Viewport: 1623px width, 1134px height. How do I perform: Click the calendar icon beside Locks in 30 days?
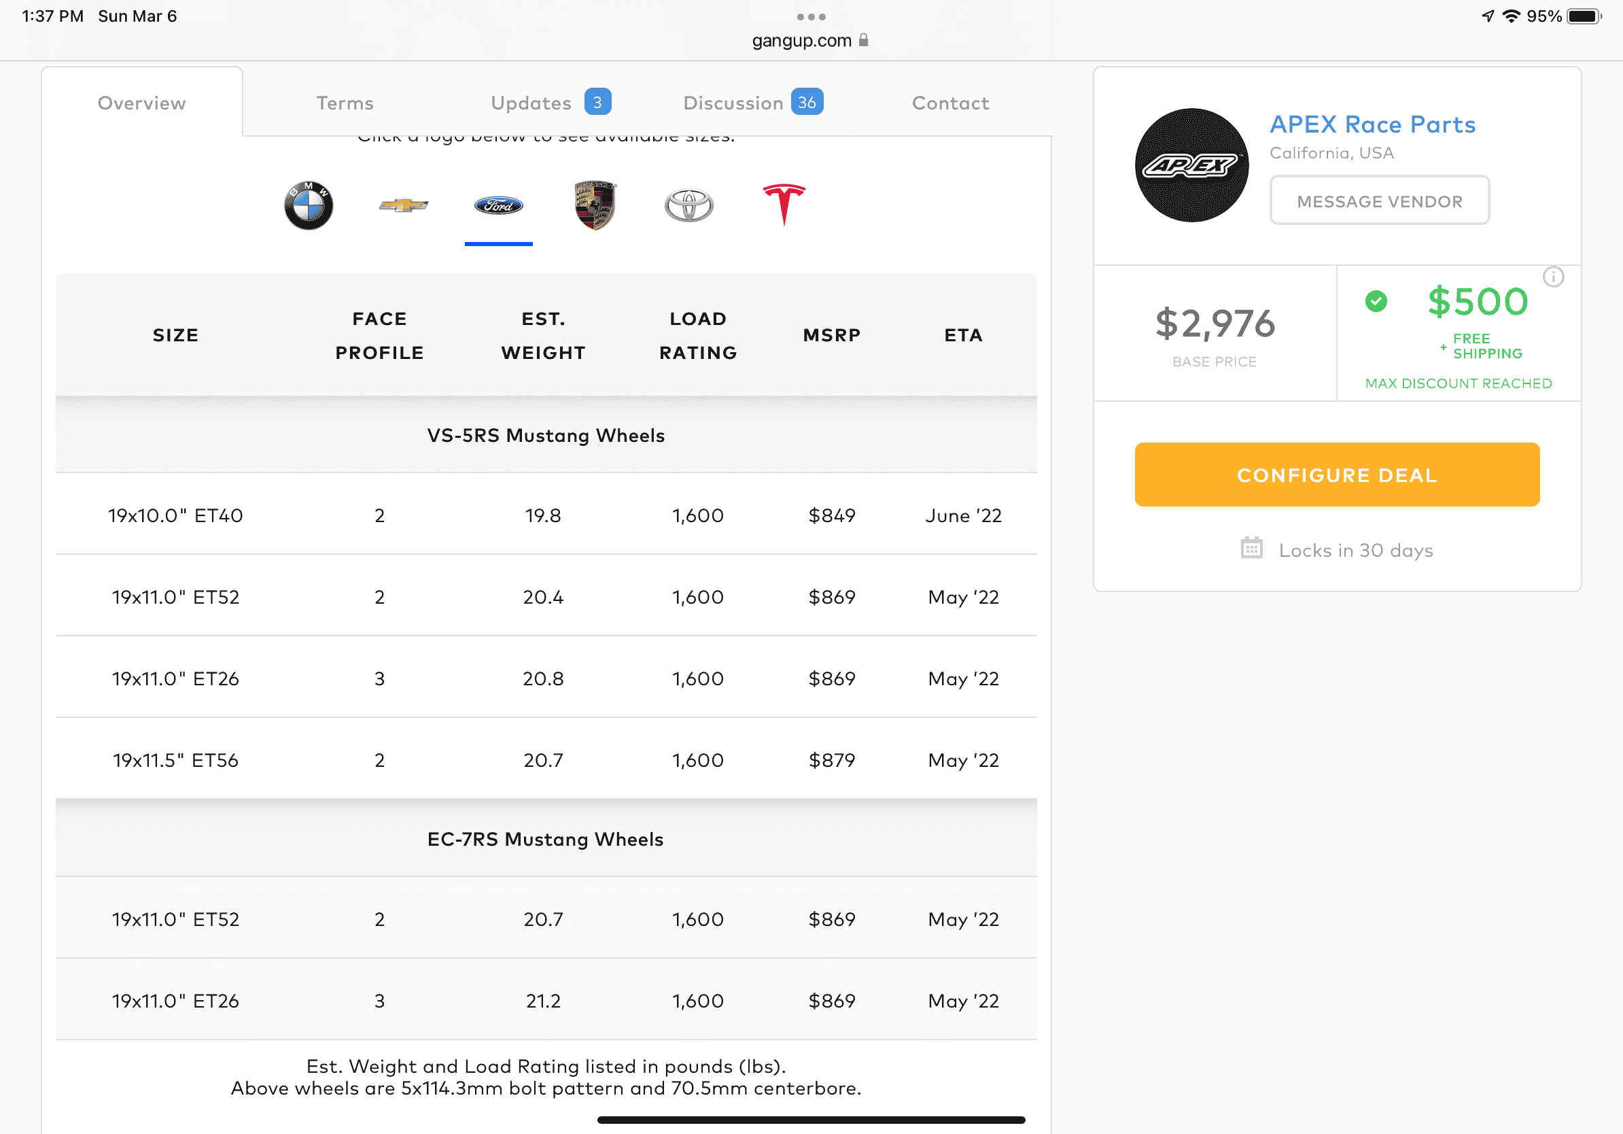tap(1251, 548)
